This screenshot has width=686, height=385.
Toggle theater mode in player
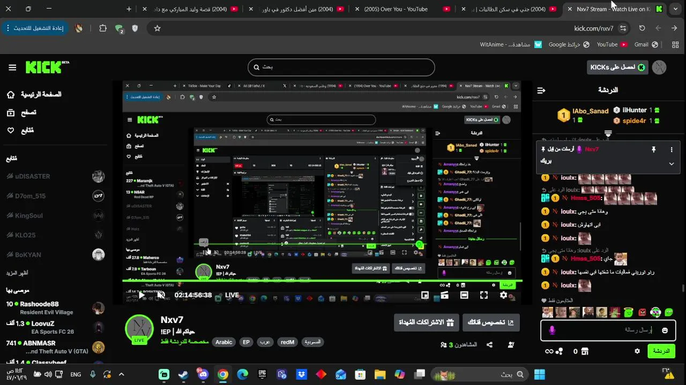click(x=464, y=295)
